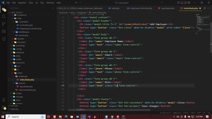The height and width of the screenshot is (119, 212).
Task: Open Explorer panel More Actions ellipsis
Action: point(53,8)
